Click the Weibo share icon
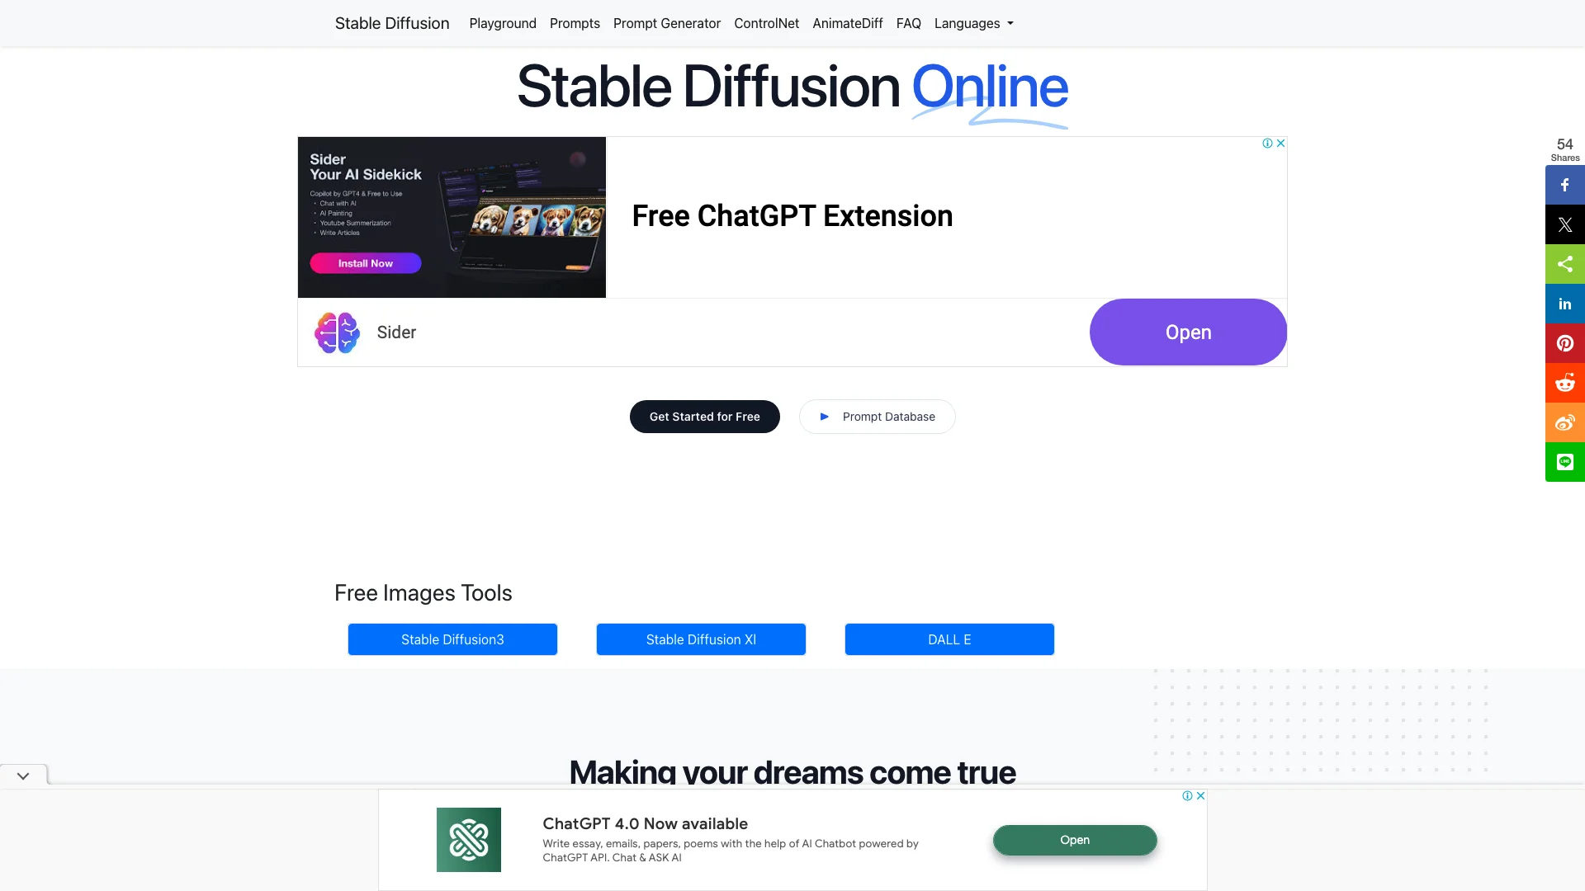This screenshot has height=891, width=1585. click(x=1564, y=422)
